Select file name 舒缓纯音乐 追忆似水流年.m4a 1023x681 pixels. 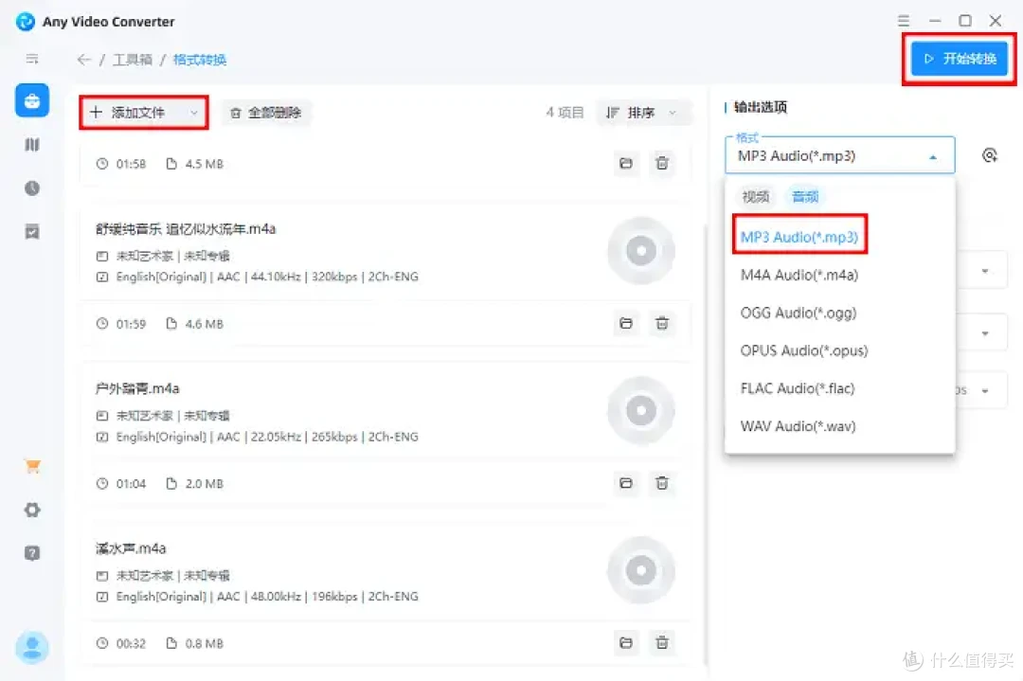point(186,229)
